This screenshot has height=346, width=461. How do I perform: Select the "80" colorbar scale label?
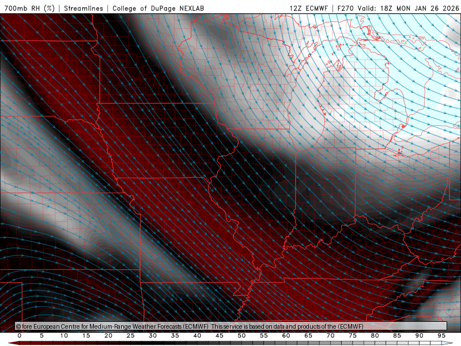[375, 336]
